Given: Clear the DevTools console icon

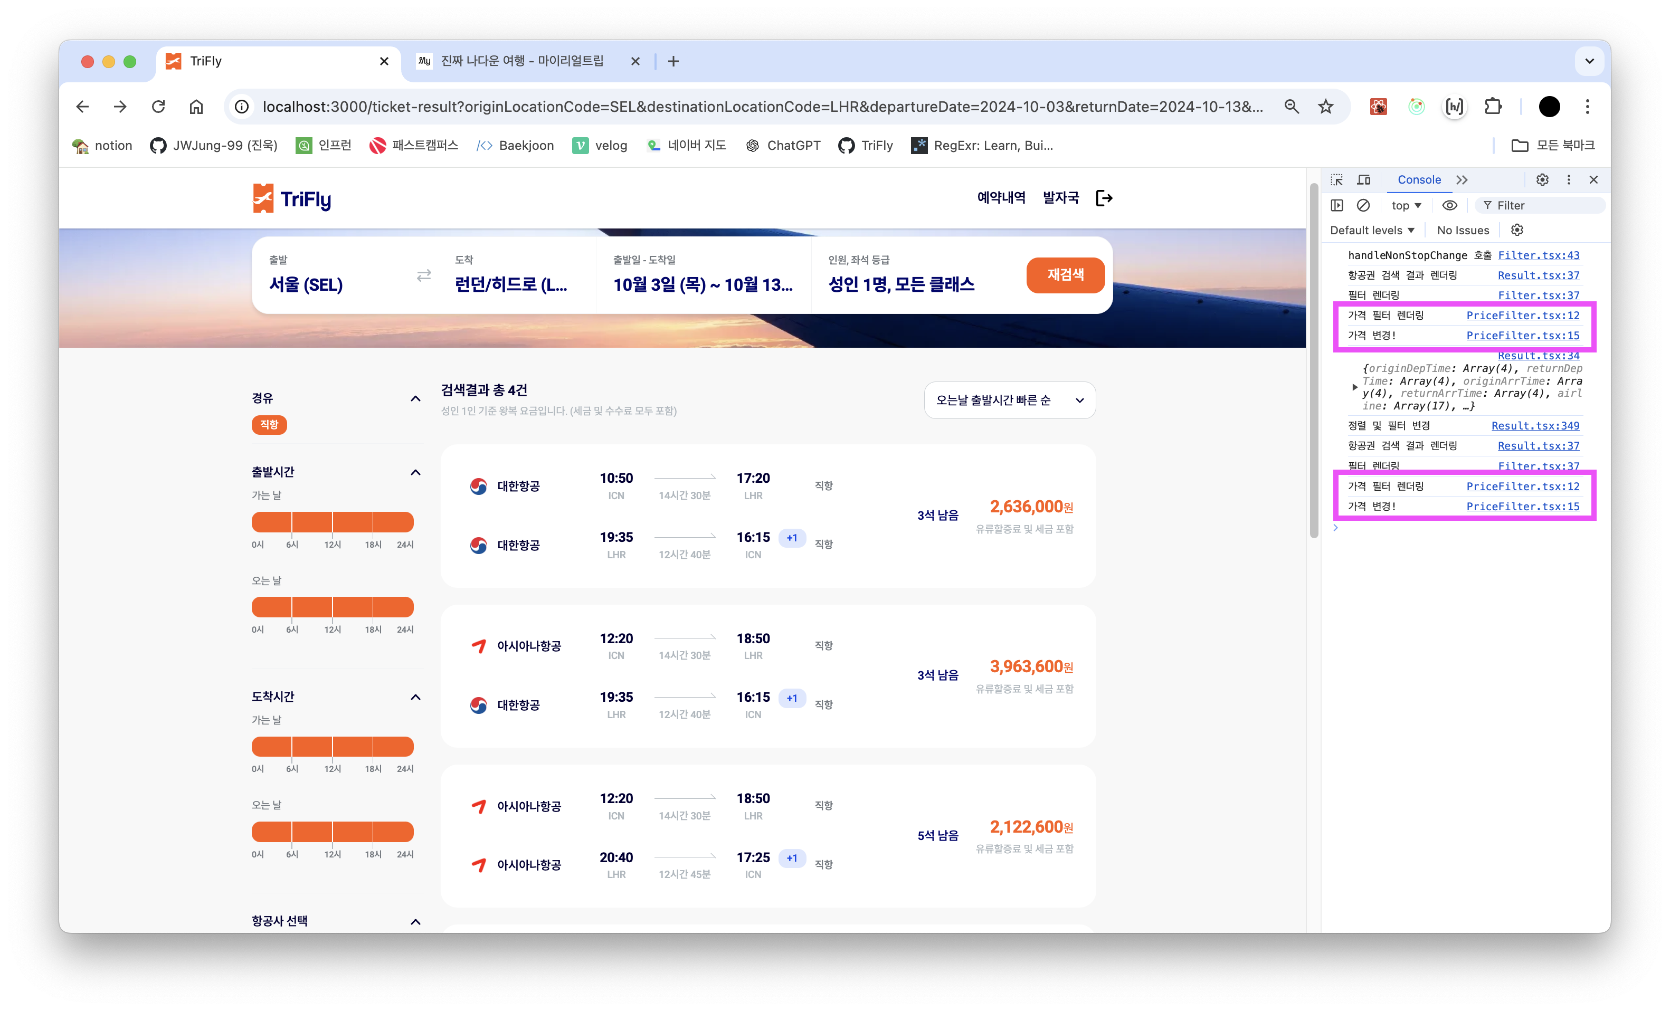Looking at the screenshot, I should [x=1363, y=205].
